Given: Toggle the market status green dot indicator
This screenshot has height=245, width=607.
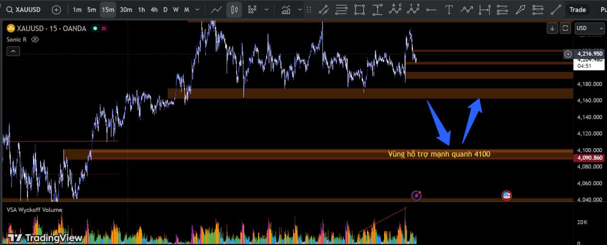Looking at the screenshot, I should click(x=95, y=28).
